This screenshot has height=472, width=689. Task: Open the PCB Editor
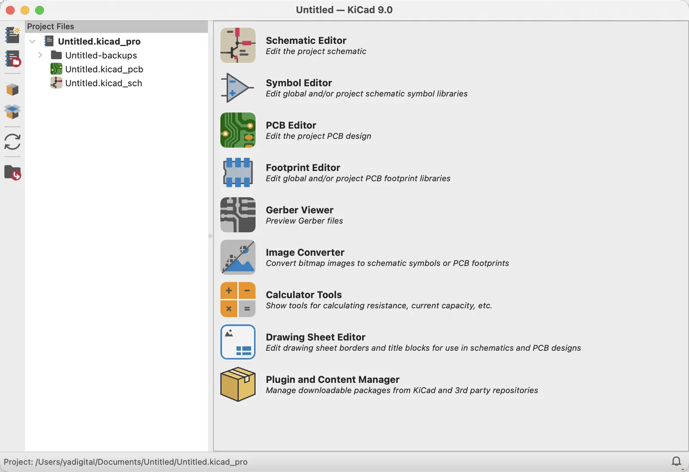click(292, 130)
